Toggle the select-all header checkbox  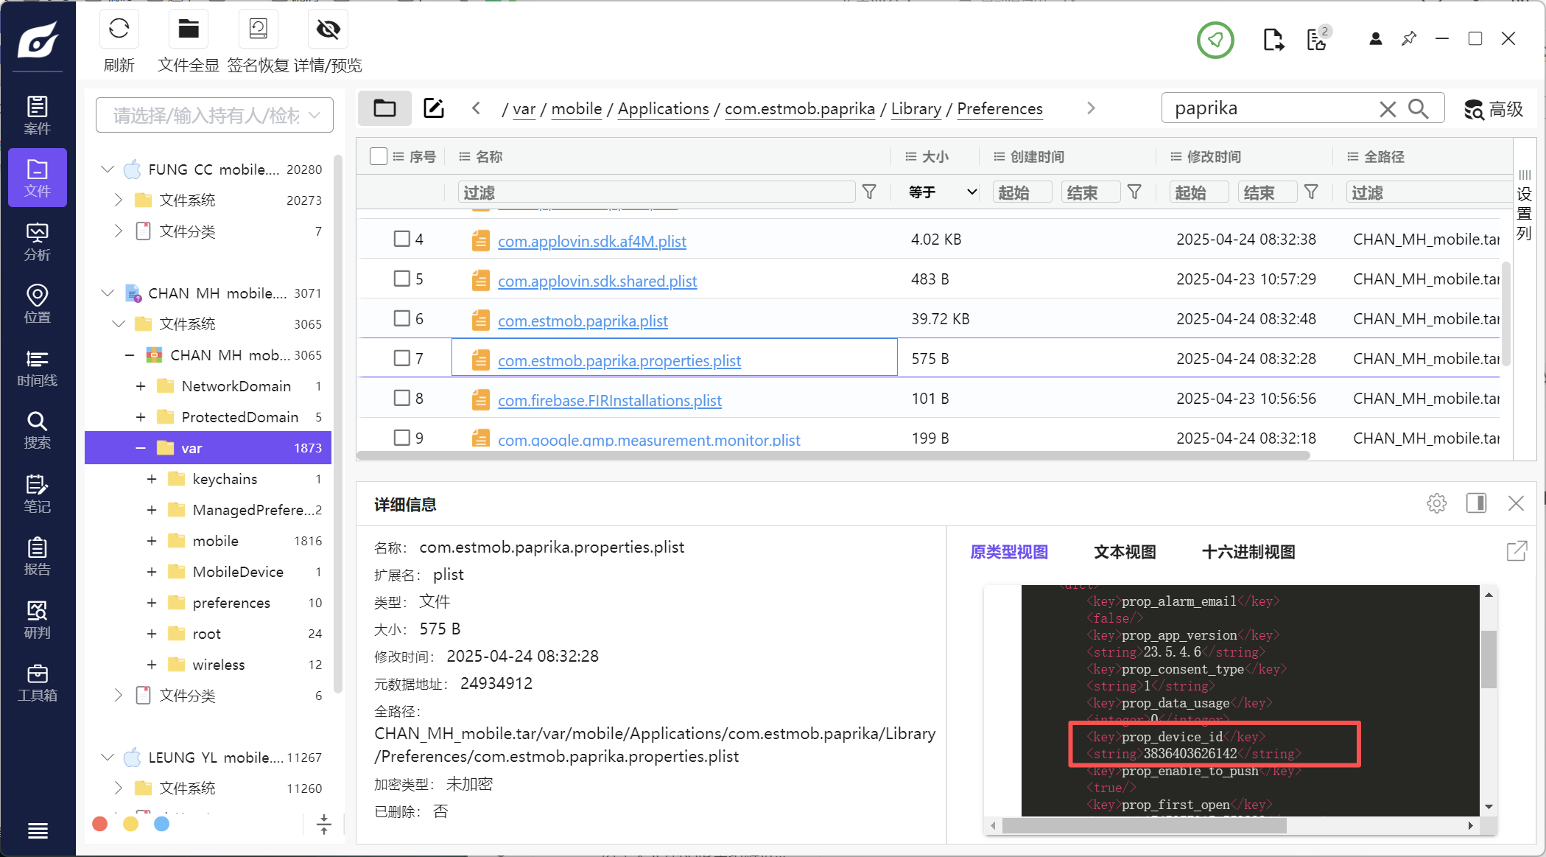click(x=379, y=156)
